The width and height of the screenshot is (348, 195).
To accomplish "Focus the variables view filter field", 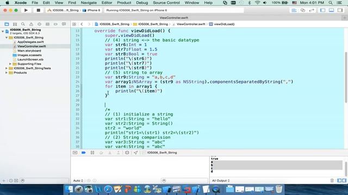I will pyautogui.click(x=185, y=180).
